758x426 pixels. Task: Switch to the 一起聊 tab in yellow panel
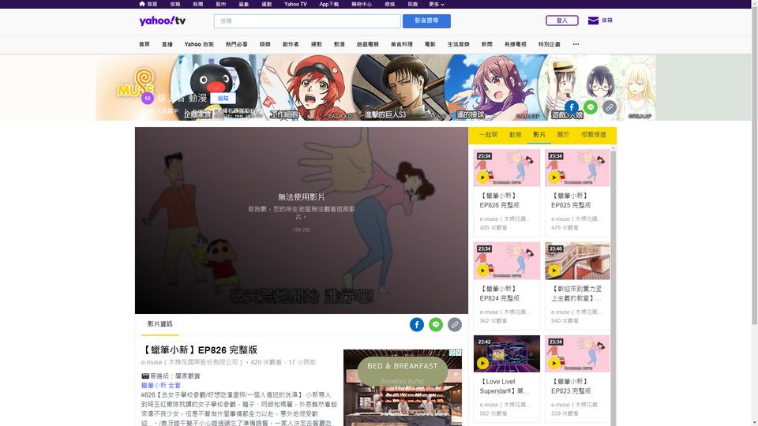(x=488, y=135)
